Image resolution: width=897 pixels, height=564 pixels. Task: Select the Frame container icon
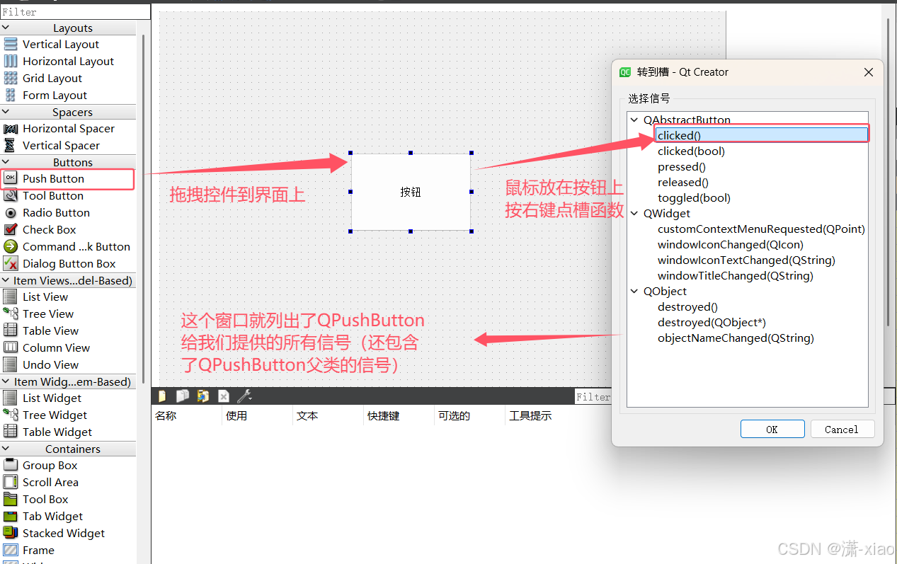pyautogui.click(x=11, y=550)
